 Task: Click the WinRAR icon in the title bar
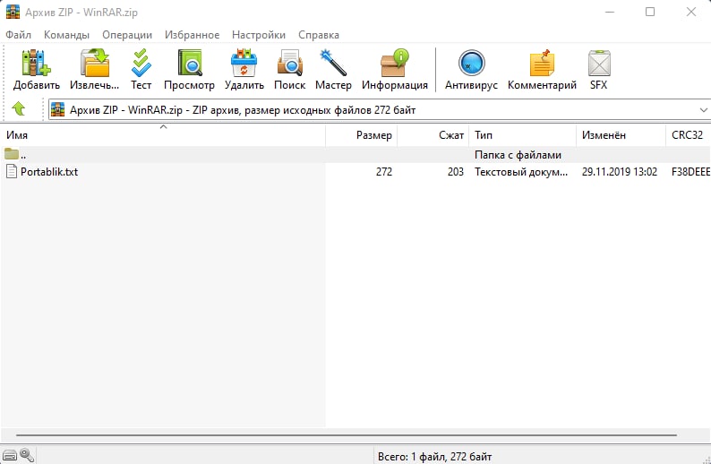pos(13,12)
